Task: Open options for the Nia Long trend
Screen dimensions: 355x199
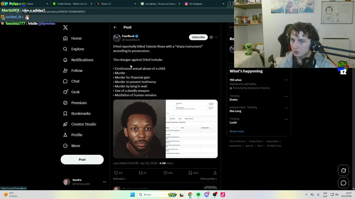Action: pyautogui.click(x=286, y=108)
